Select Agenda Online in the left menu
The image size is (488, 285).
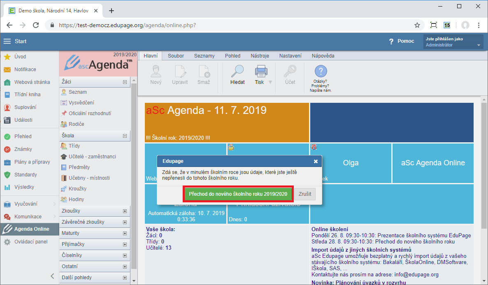(x=30, y=229)
